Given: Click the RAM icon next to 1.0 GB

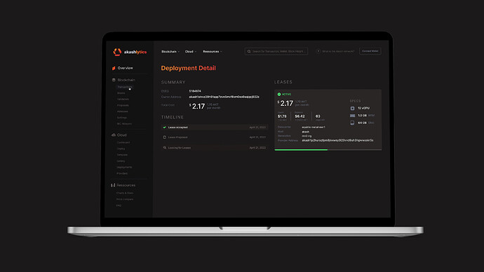Looking at the screenshot, I should (352, 116).
